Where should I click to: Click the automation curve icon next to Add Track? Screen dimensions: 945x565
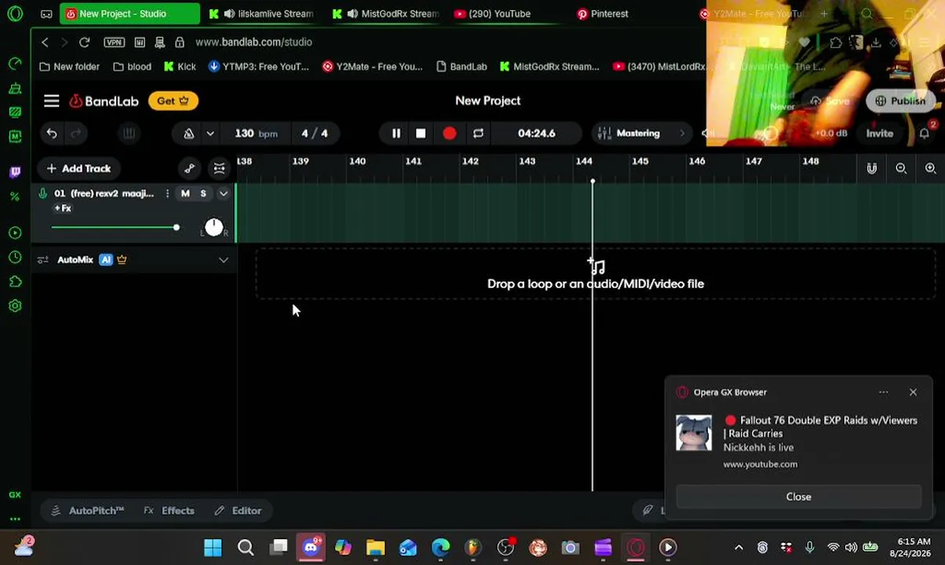click(x=190, y=169)
